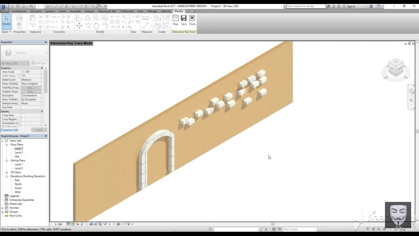
Task: Toggle the Annotation Crop checkbox
Action: coord(23,123)
